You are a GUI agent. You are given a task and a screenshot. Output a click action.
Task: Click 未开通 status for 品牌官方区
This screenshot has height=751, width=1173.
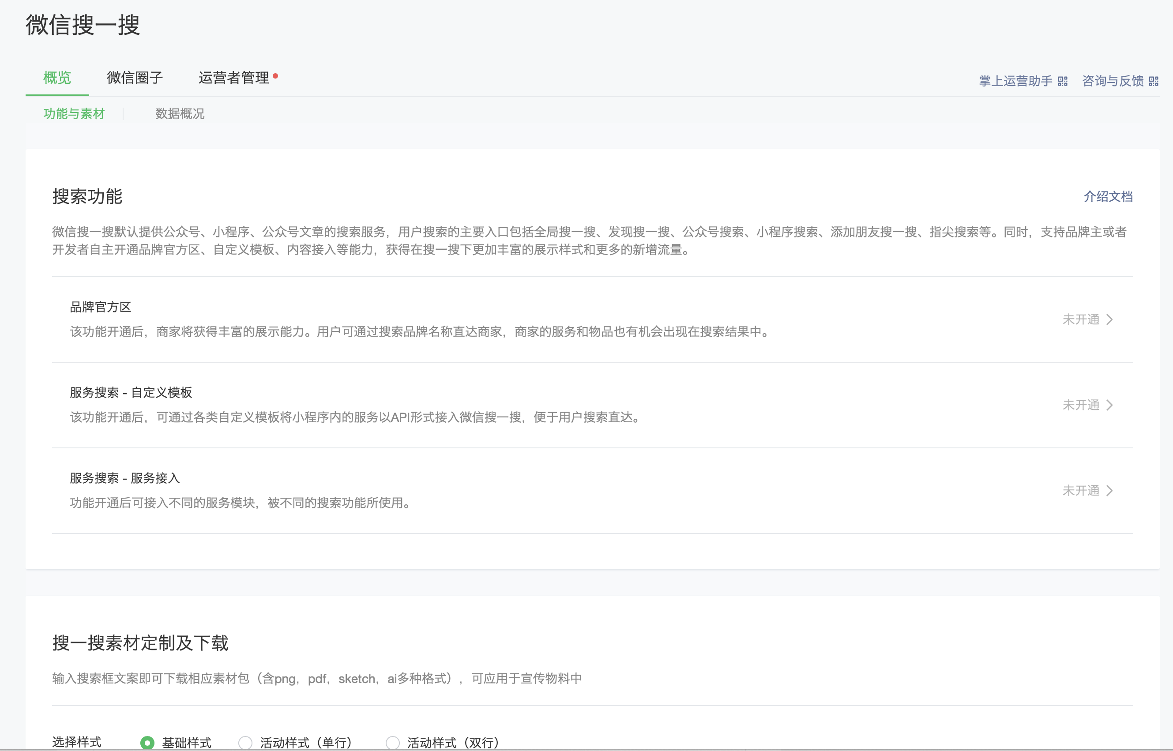pyautogui.click(x=1081, y=319)
